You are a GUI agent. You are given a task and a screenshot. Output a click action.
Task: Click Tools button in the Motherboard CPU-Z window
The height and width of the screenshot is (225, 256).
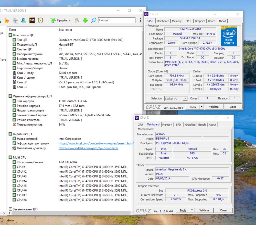click(183, 210)
